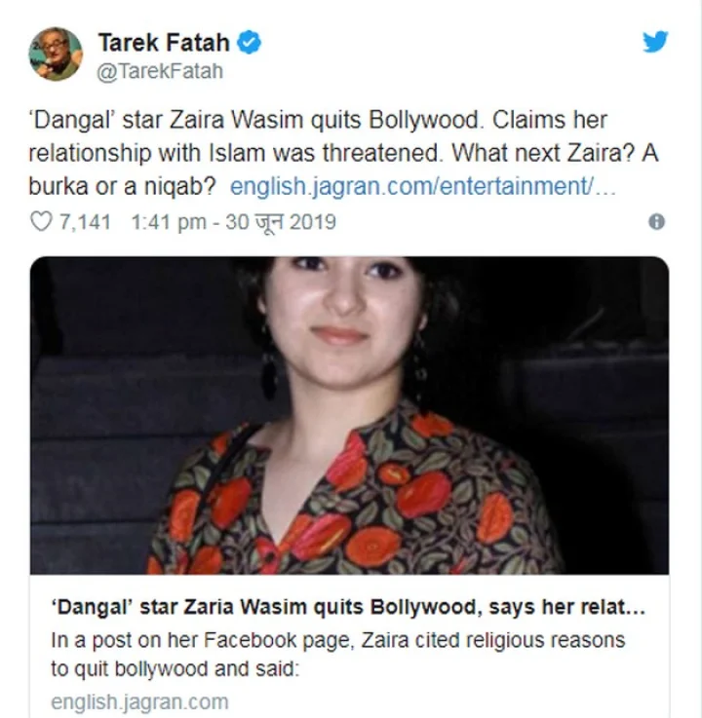702x718 pixels.
Task: Open Tarek Fatah's profile picture avatar
Action: (56, 54)
